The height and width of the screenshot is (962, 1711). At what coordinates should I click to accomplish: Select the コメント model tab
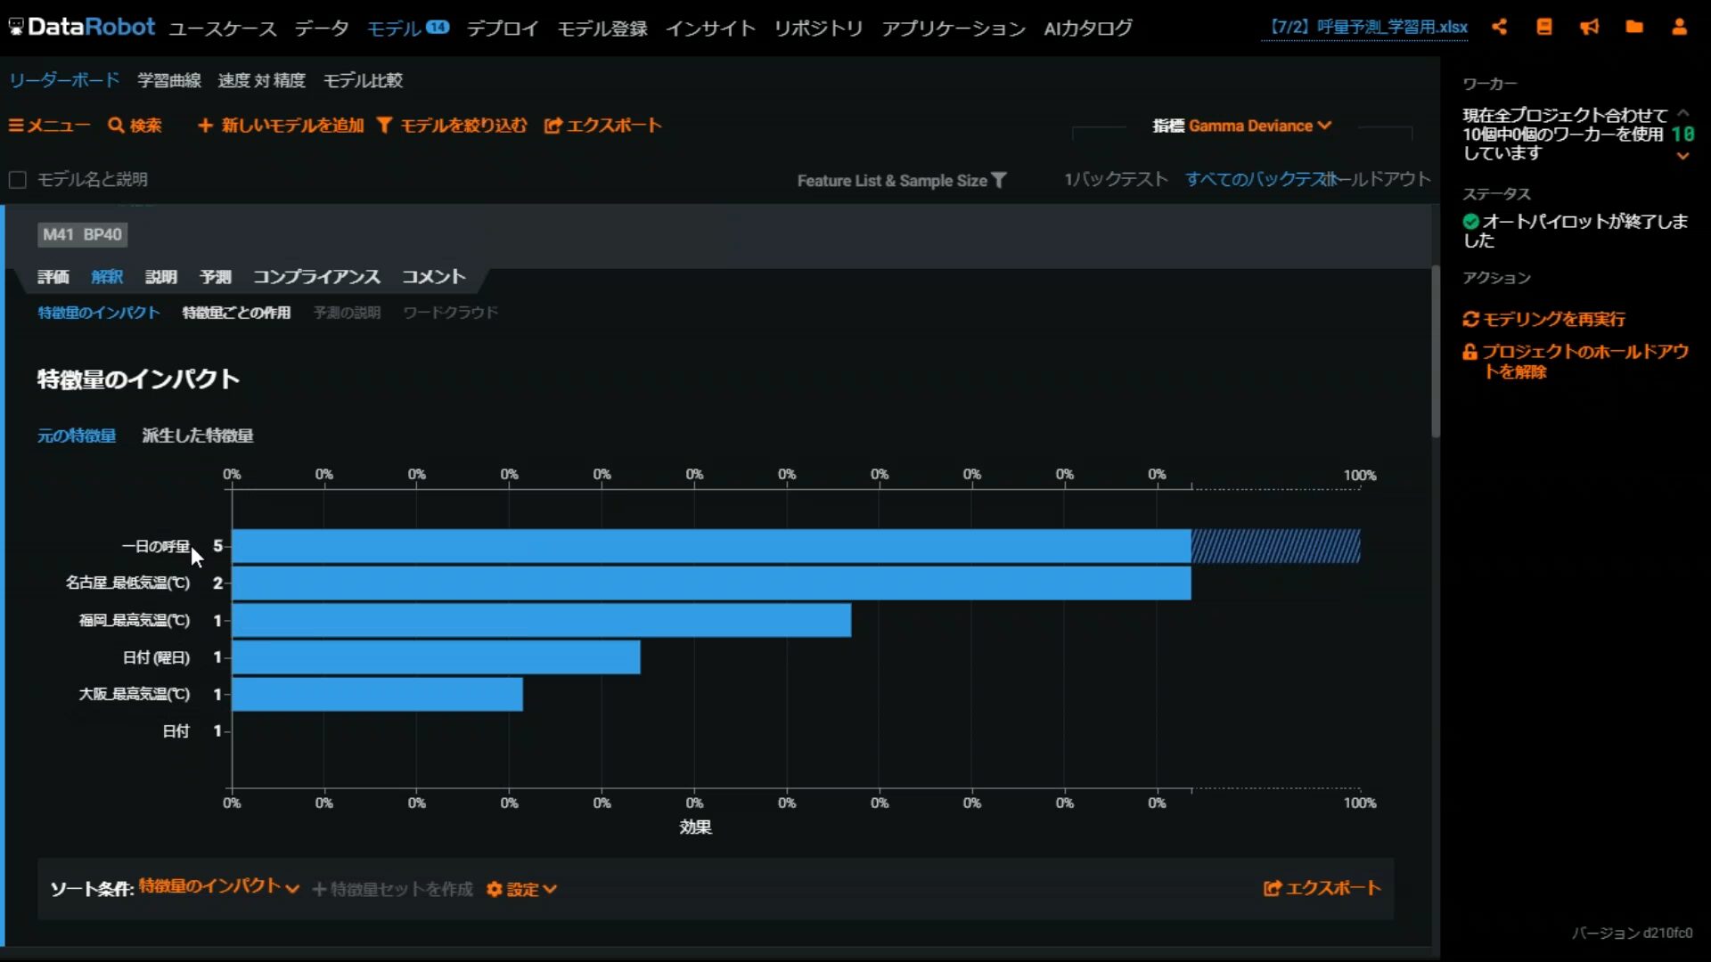pyautogui.click(x=434, y=277)
